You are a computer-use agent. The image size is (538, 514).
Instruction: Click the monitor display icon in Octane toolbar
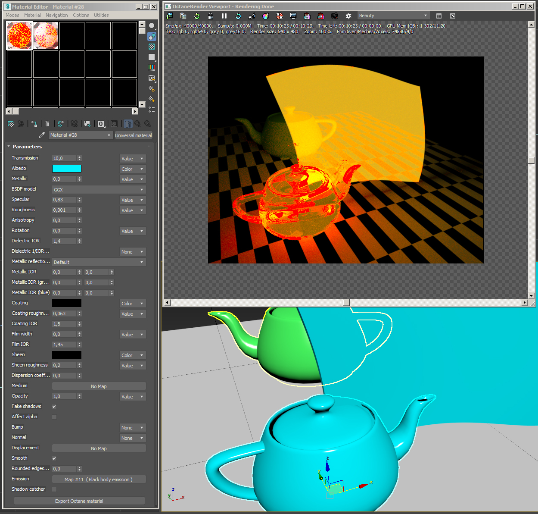coord(293,16)
